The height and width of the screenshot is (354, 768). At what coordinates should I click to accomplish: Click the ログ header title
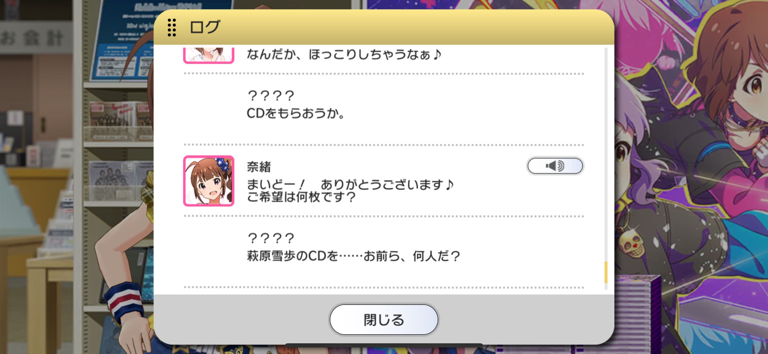(x=205, y=27)
